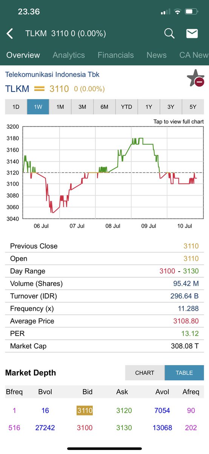Tap the Telekomunikasi Indonesia Tbk name

pos(52,75)
